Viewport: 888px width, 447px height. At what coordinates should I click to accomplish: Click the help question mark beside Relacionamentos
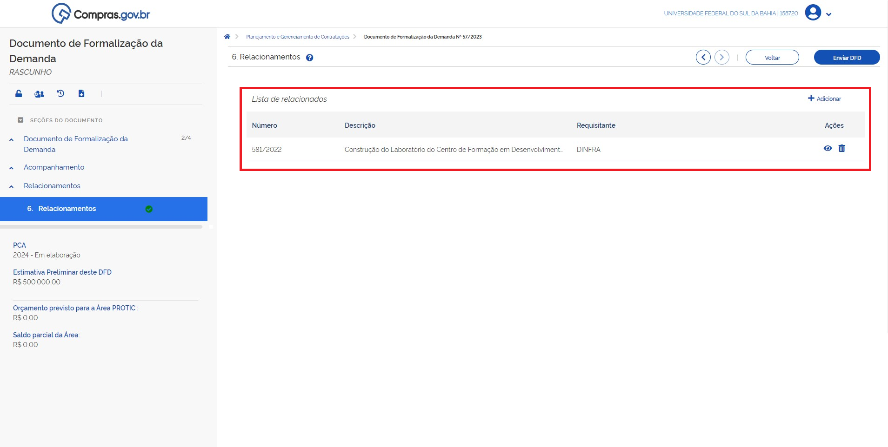310,58
